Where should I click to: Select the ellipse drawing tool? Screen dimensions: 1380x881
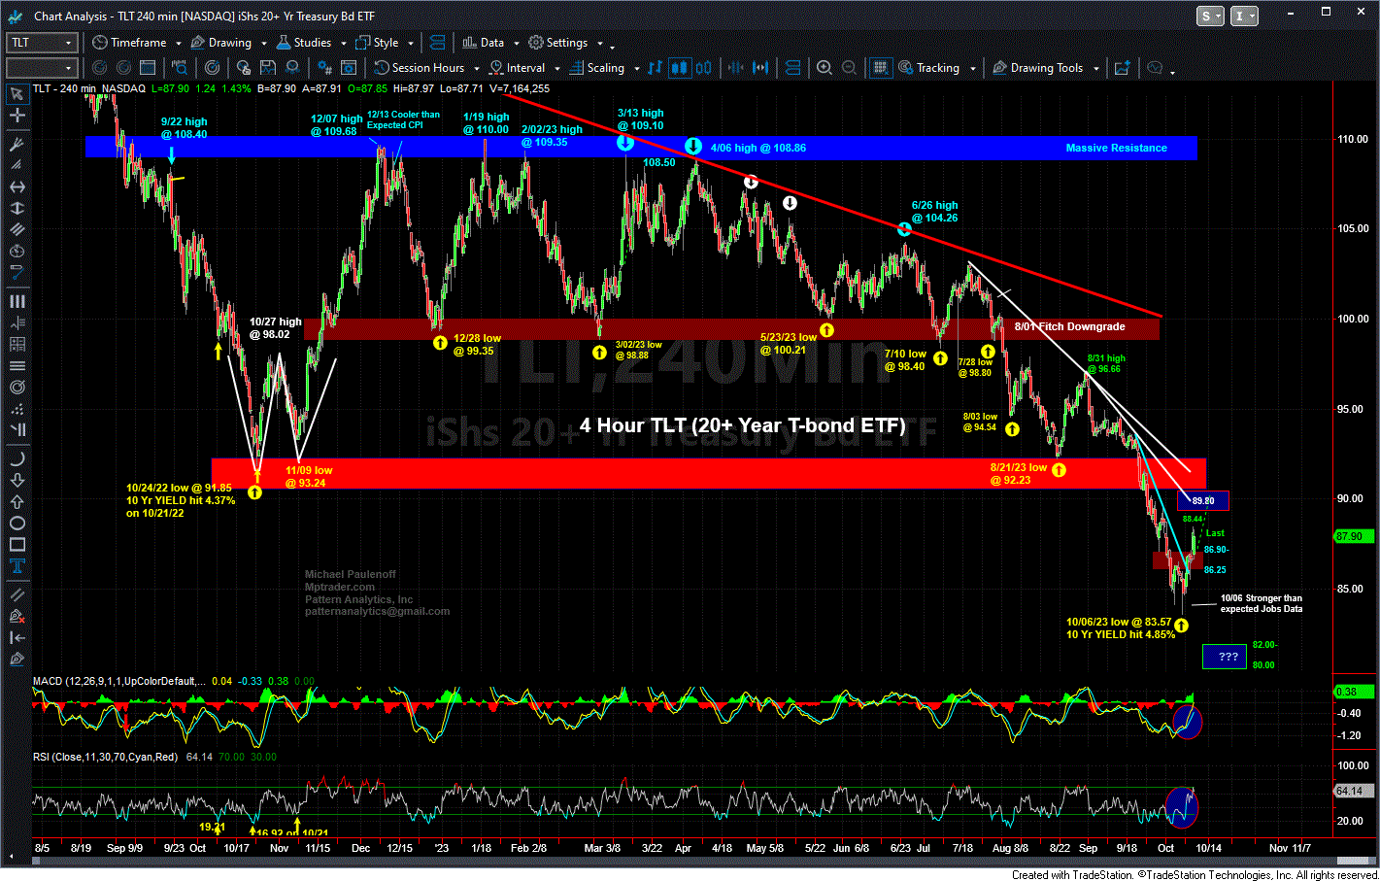[x=17, y=523]
